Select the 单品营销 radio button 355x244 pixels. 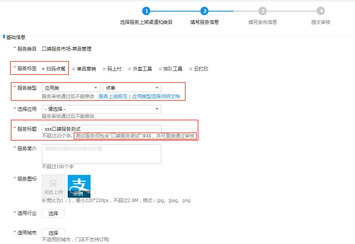click(x=74, y=69)
